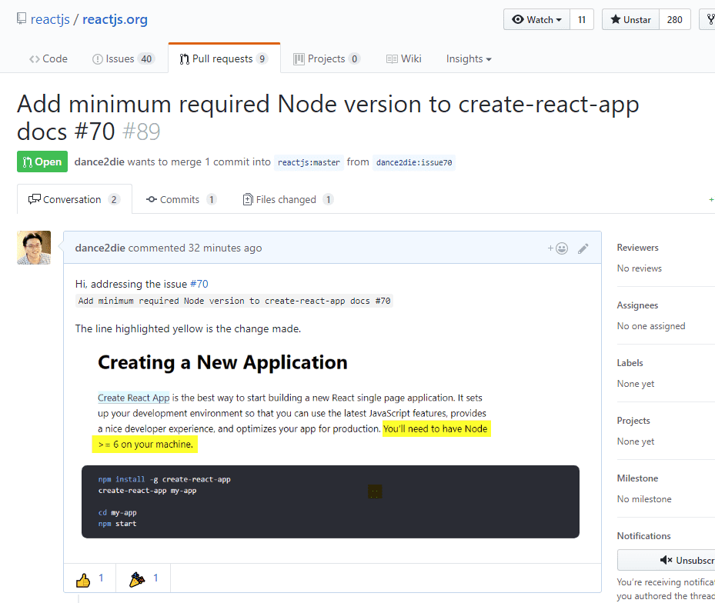The height and width of the screenshot is (603, 715).
Task: Click the pencil edit comment icon
Action: (x=583, y=248)
